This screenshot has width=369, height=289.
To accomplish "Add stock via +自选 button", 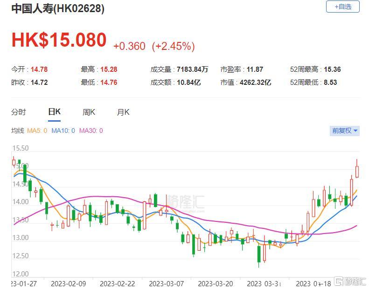I will point(342,7).
